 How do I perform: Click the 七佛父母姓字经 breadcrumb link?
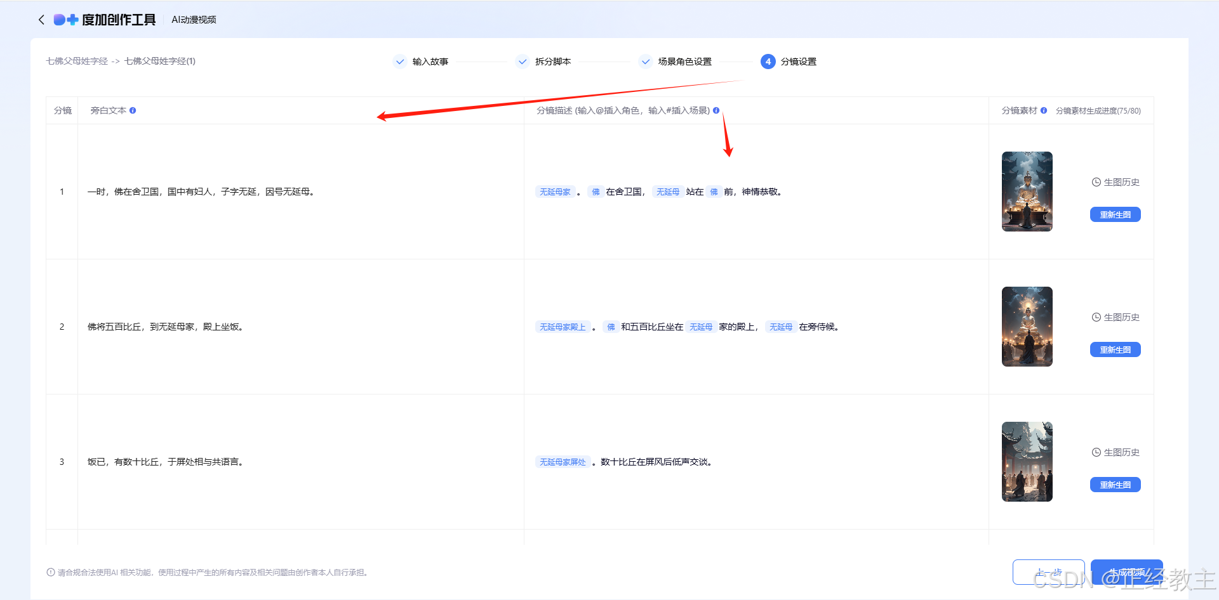[77, 61]
